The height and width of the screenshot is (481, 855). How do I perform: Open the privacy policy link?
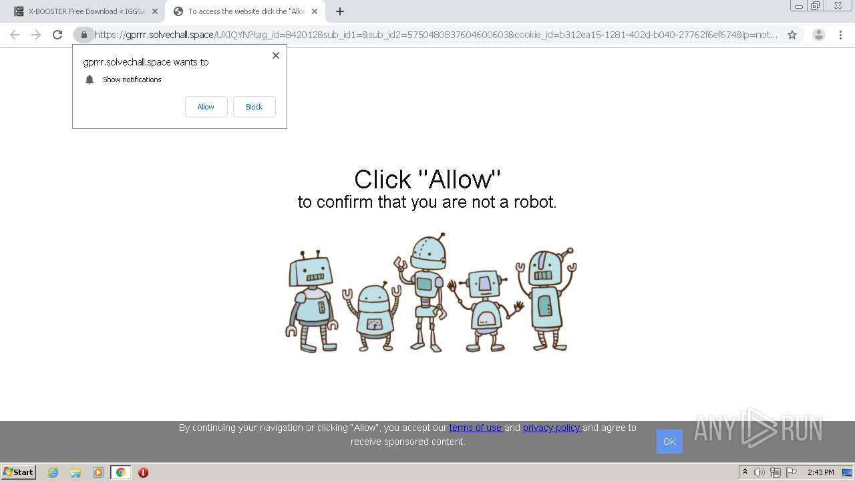coord(552,428)
